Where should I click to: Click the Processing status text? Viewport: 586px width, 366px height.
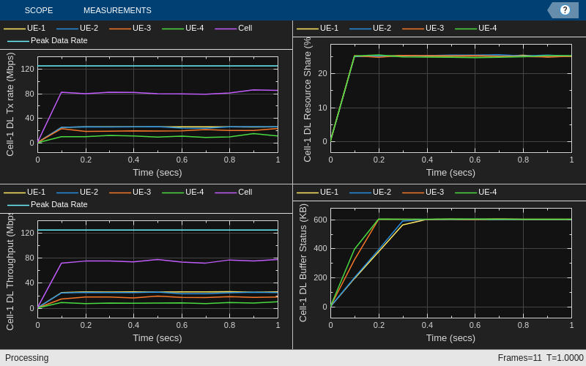click(27, 358)
